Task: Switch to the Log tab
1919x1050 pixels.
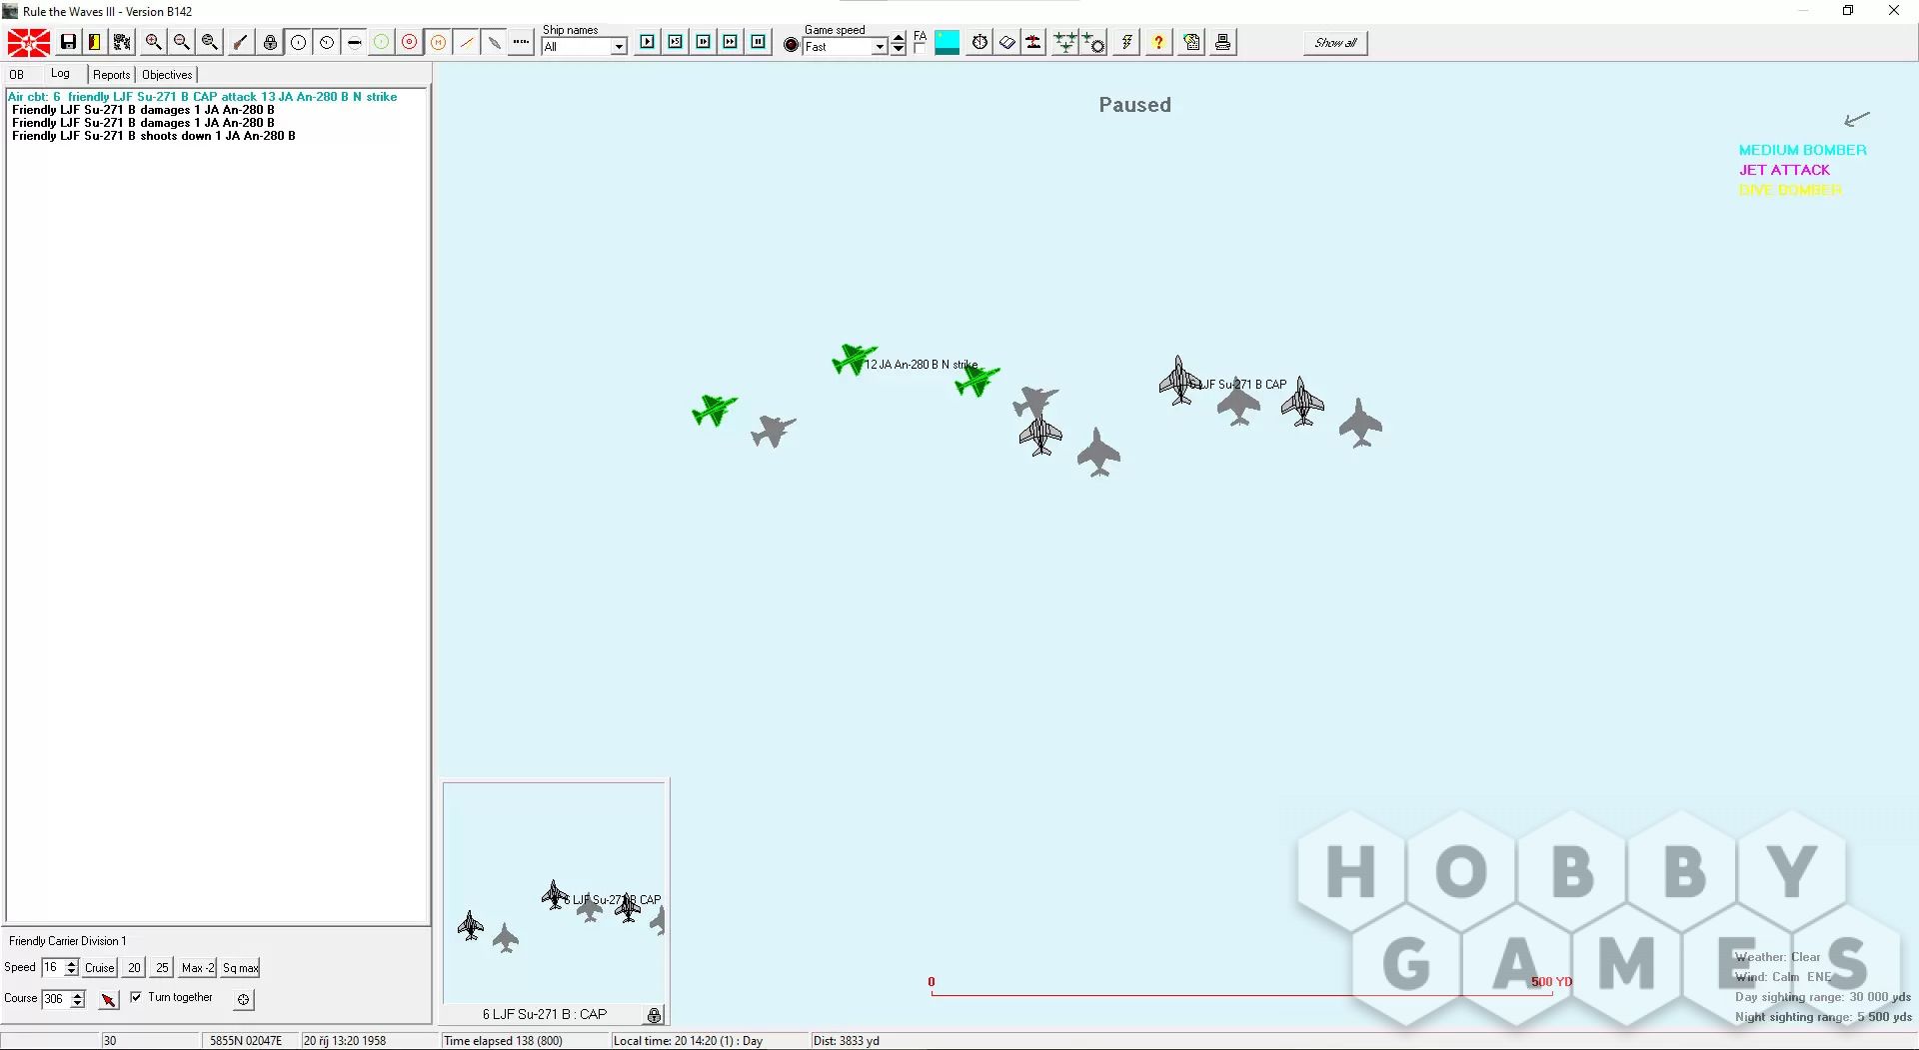Action: 61,74
